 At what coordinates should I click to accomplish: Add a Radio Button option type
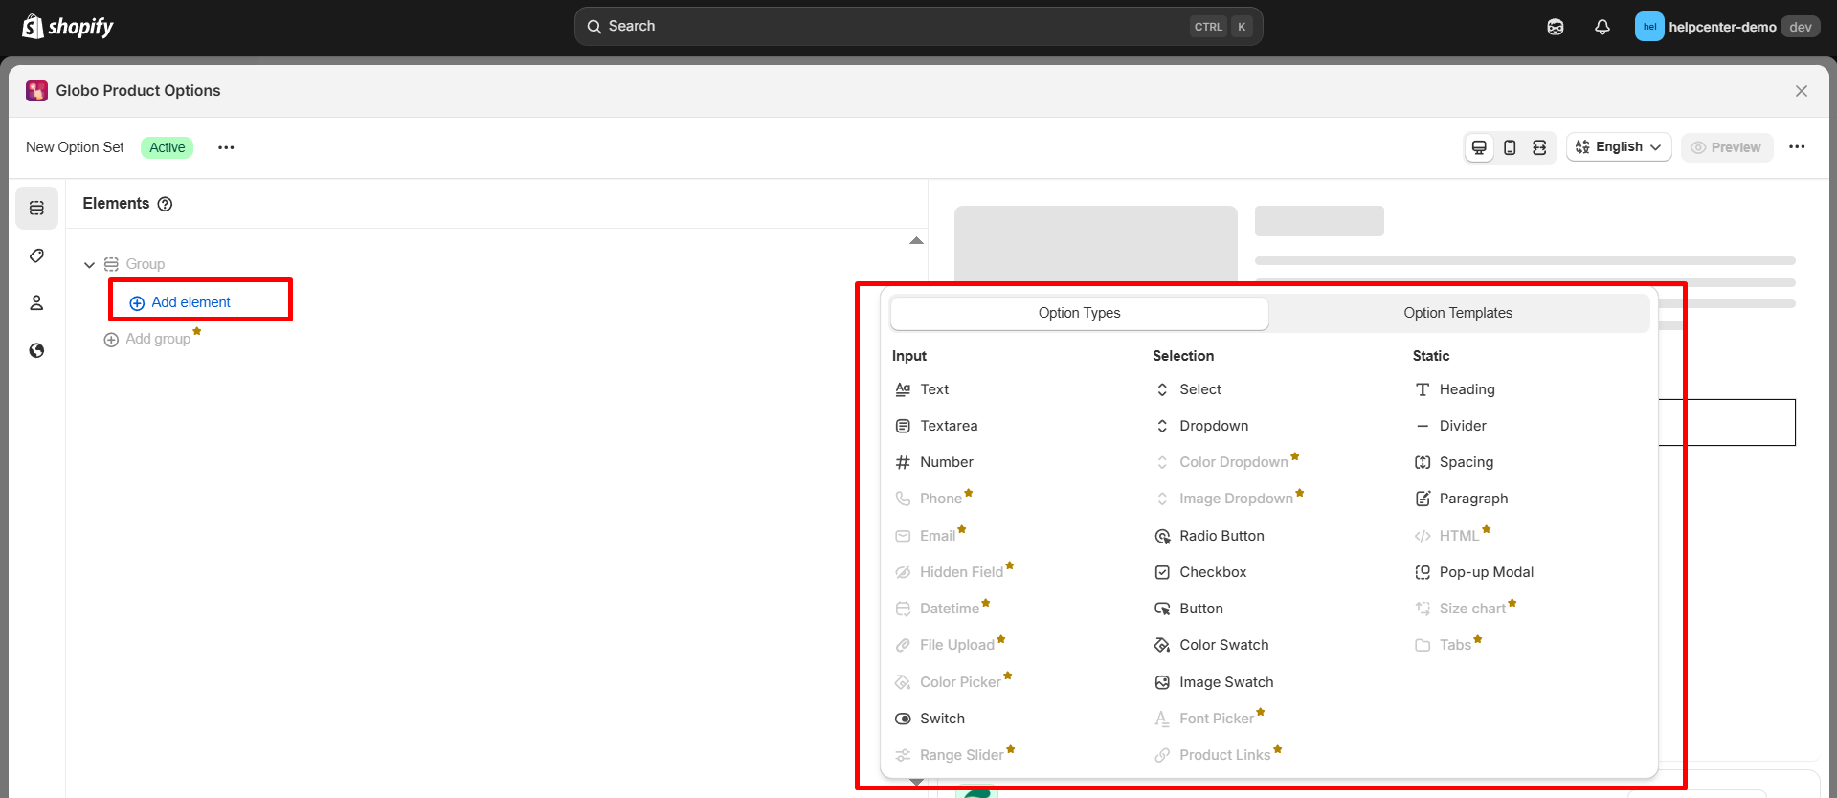pos(1221,536)
